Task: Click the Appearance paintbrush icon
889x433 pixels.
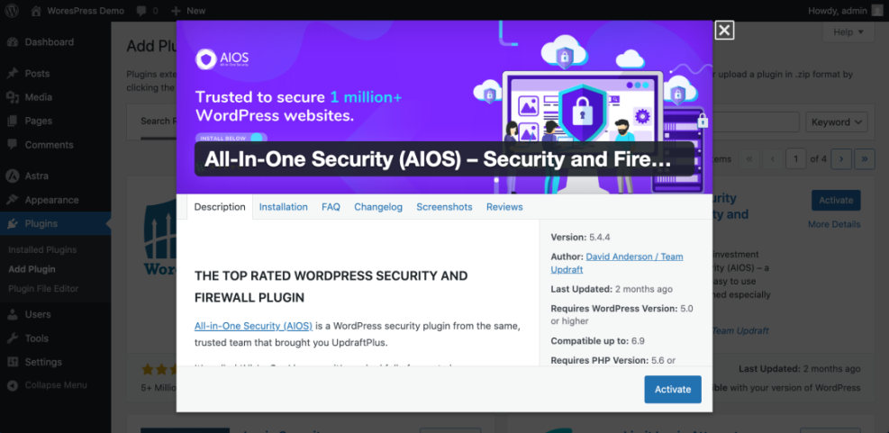Action: (13, 200)
